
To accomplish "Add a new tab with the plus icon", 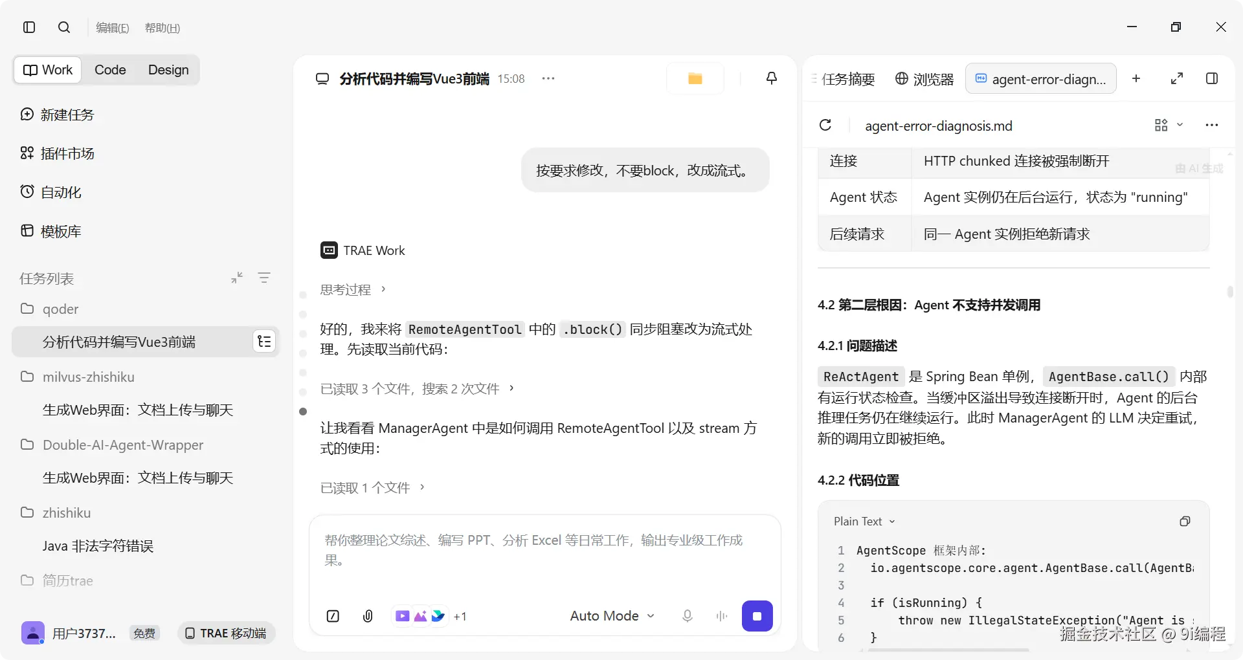I will [1136, 78].
